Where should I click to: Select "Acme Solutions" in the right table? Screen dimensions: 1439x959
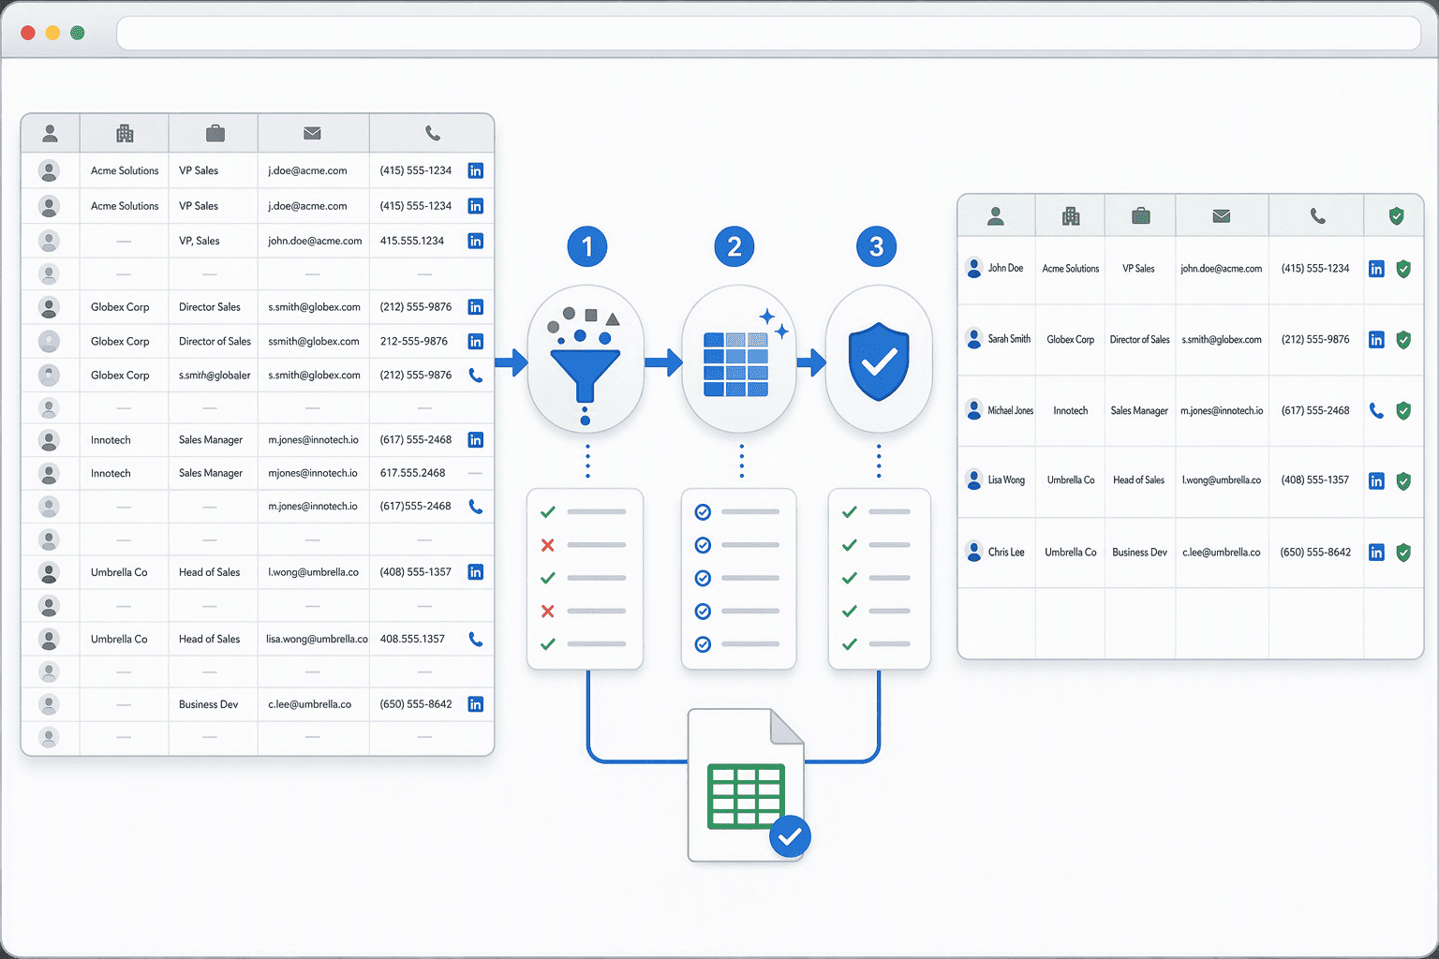[1071, 269]
